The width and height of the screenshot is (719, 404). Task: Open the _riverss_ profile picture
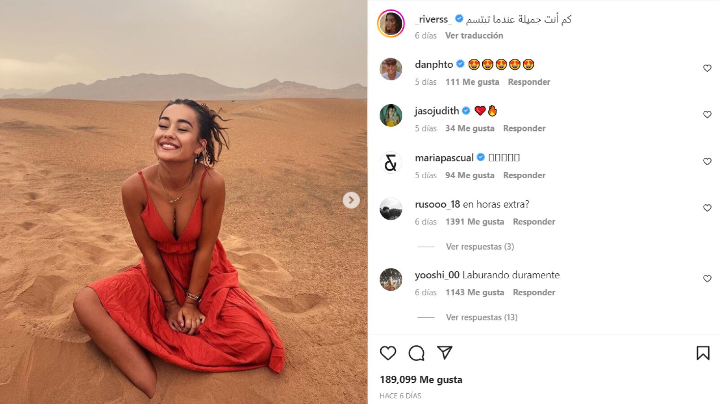click(x=391, y=23)
